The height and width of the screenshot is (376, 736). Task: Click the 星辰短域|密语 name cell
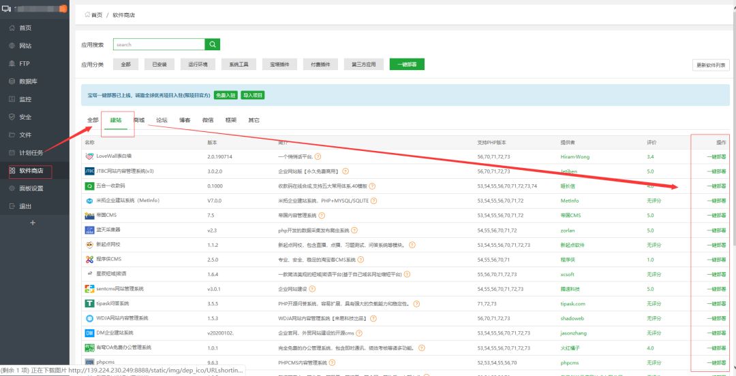pos(111,274)
